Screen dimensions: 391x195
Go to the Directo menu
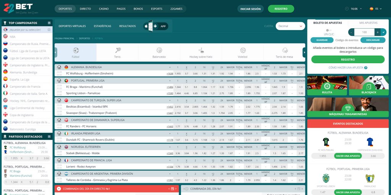tap(85, 9)
